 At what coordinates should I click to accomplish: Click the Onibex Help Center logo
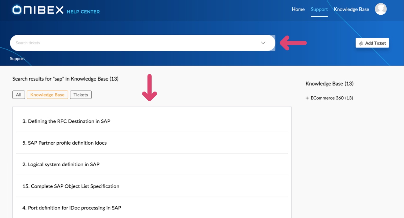click(x=56, y=10)
